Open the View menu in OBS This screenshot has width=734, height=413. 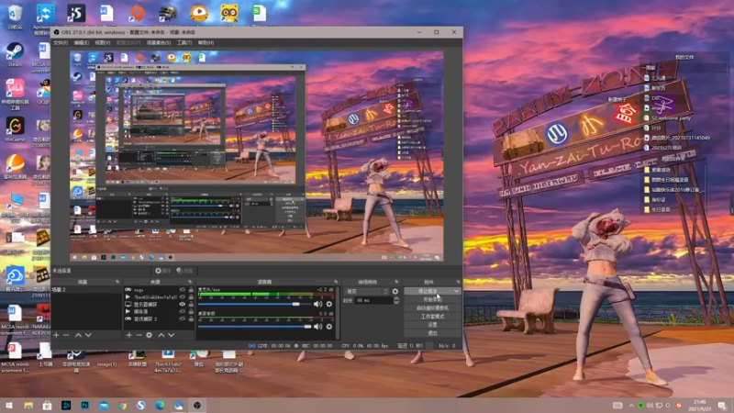103,42
